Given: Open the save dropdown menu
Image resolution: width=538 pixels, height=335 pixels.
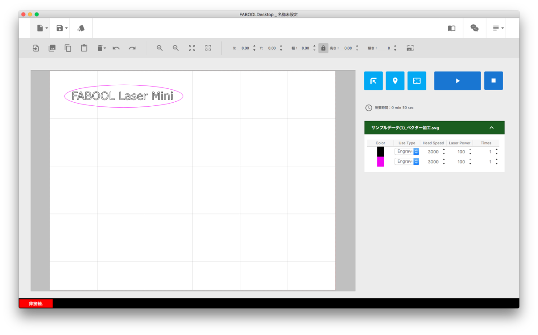Looking at the screenshot, I should pos(62,28).
